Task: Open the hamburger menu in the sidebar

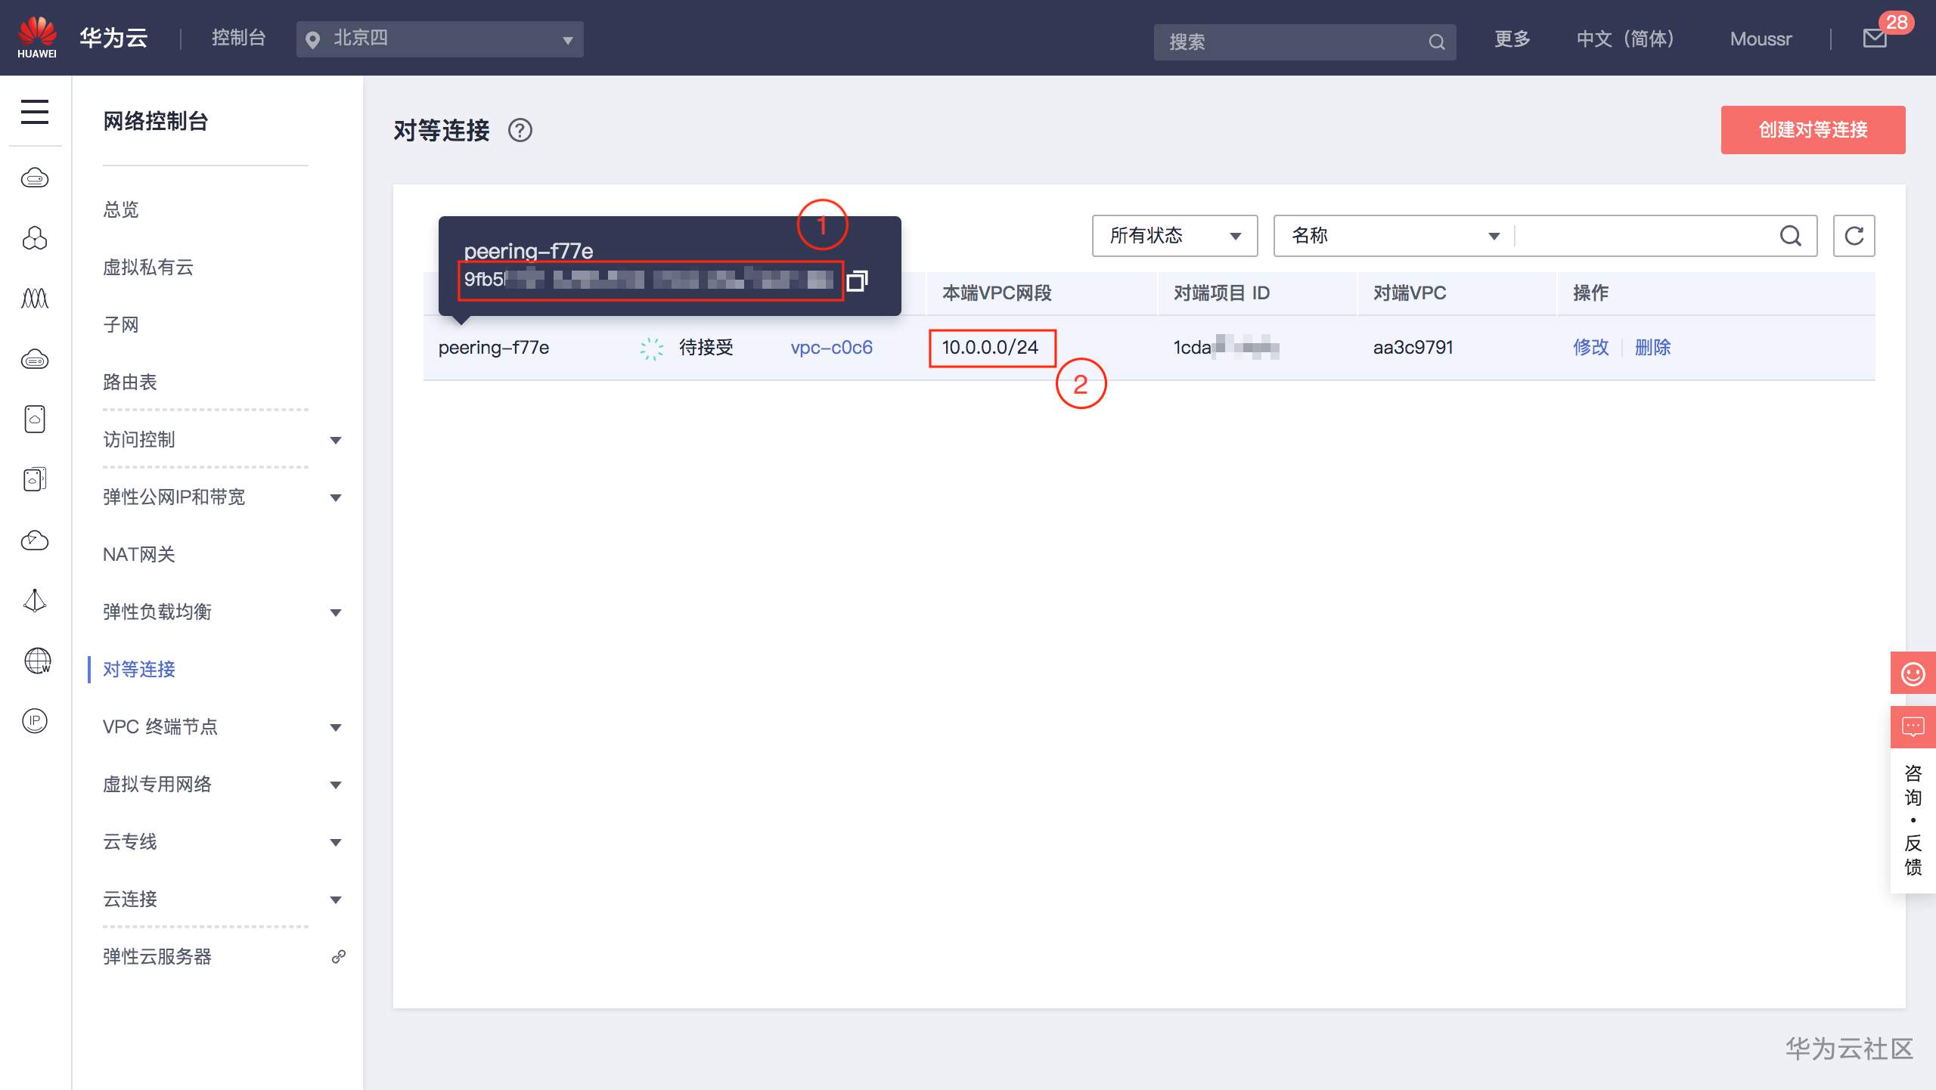Action: coord(35,112)
